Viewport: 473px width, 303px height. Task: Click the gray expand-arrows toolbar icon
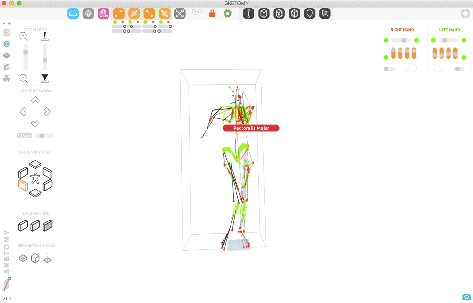click(180, 14)
